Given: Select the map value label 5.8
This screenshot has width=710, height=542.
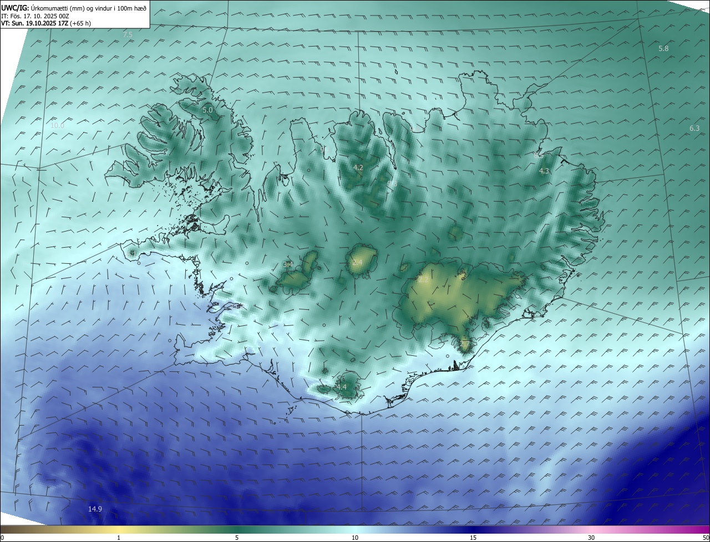Looking at the screenshot, I should coord(663,49).
